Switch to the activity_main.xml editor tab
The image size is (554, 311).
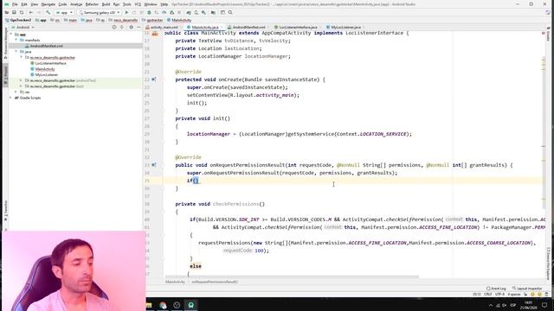164,27
